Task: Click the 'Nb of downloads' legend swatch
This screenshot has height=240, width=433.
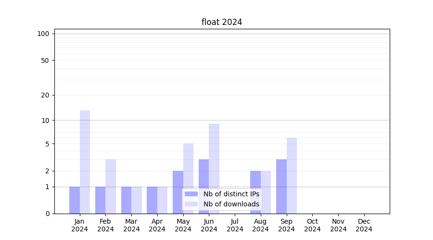Action: click(x=191, y=204)
